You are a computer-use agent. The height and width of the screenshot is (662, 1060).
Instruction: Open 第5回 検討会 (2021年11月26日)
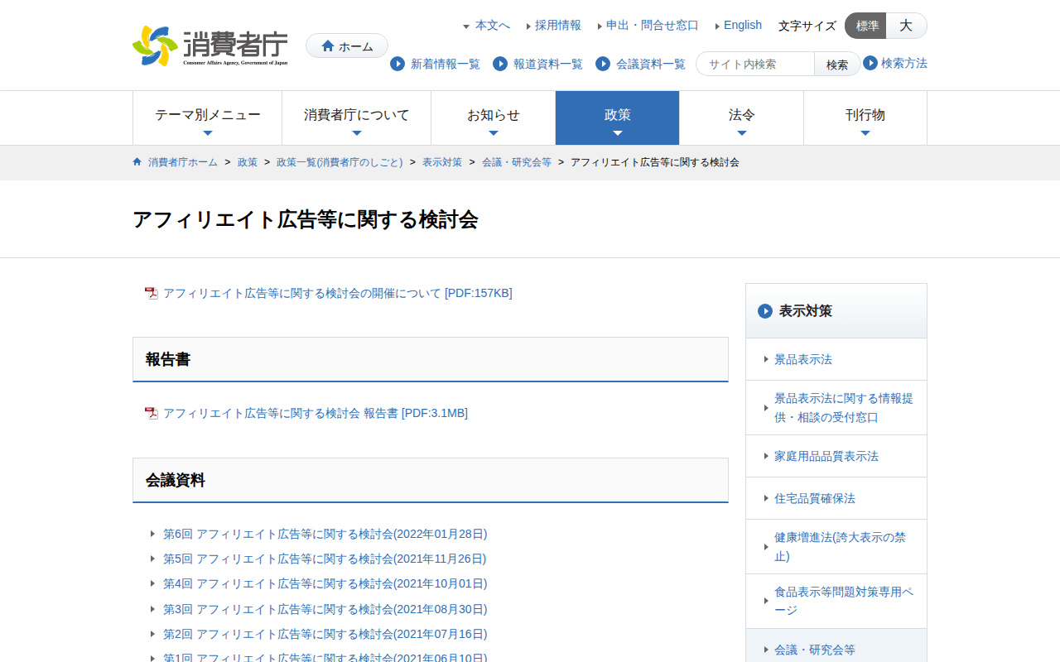[x=325, y=559]
